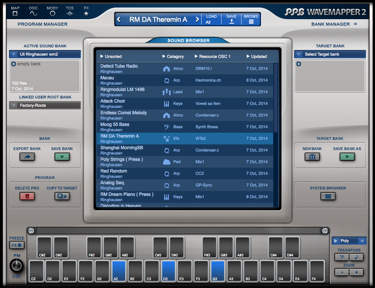Click the New Bank building icon
Viewport: 375px width, 288px height.
[x=312, y=157]
